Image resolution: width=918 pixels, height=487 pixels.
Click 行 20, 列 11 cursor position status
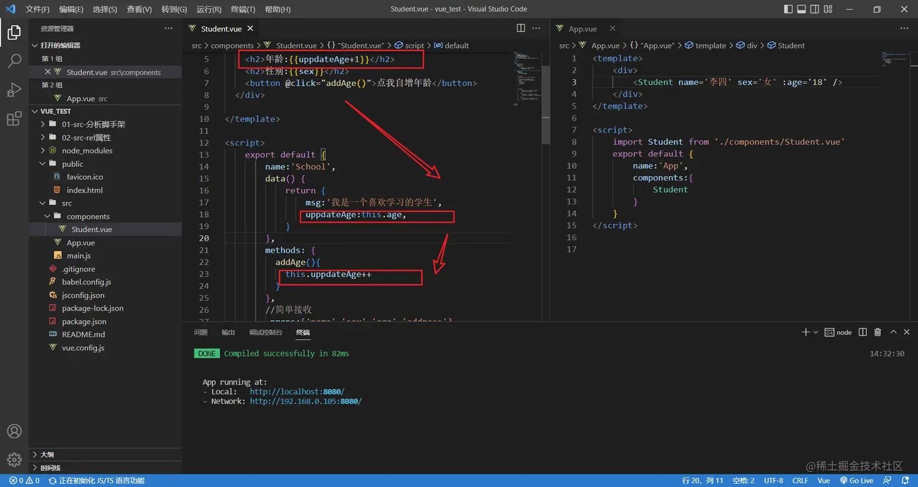click(702, 480)
